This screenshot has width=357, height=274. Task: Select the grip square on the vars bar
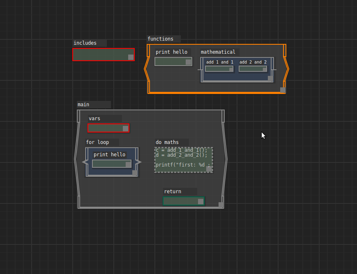tap(125, 128)
